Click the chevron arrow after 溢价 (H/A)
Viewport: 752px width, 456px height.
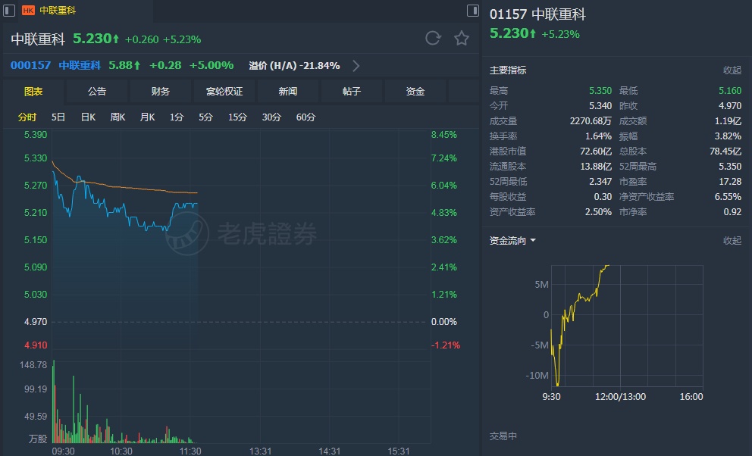click(x=356, y=66)
